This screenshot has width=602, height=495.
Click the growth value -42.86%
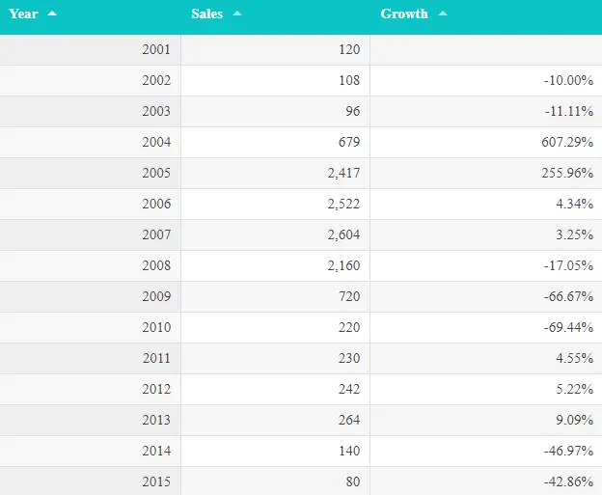(x=568, y=481)
